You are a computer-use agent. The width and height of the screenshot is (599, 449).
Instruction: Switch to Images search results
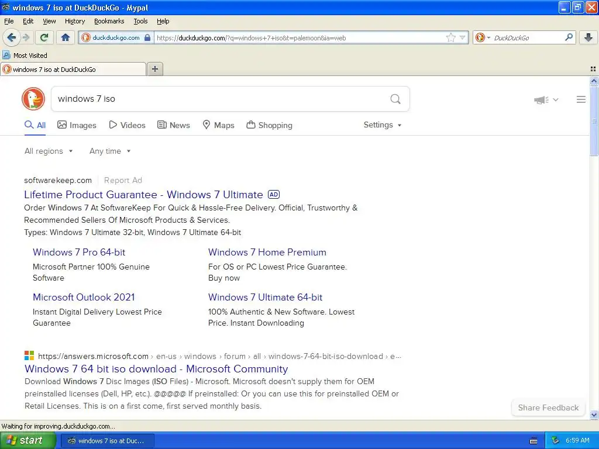pyautogui.click(x=77, y=125)
